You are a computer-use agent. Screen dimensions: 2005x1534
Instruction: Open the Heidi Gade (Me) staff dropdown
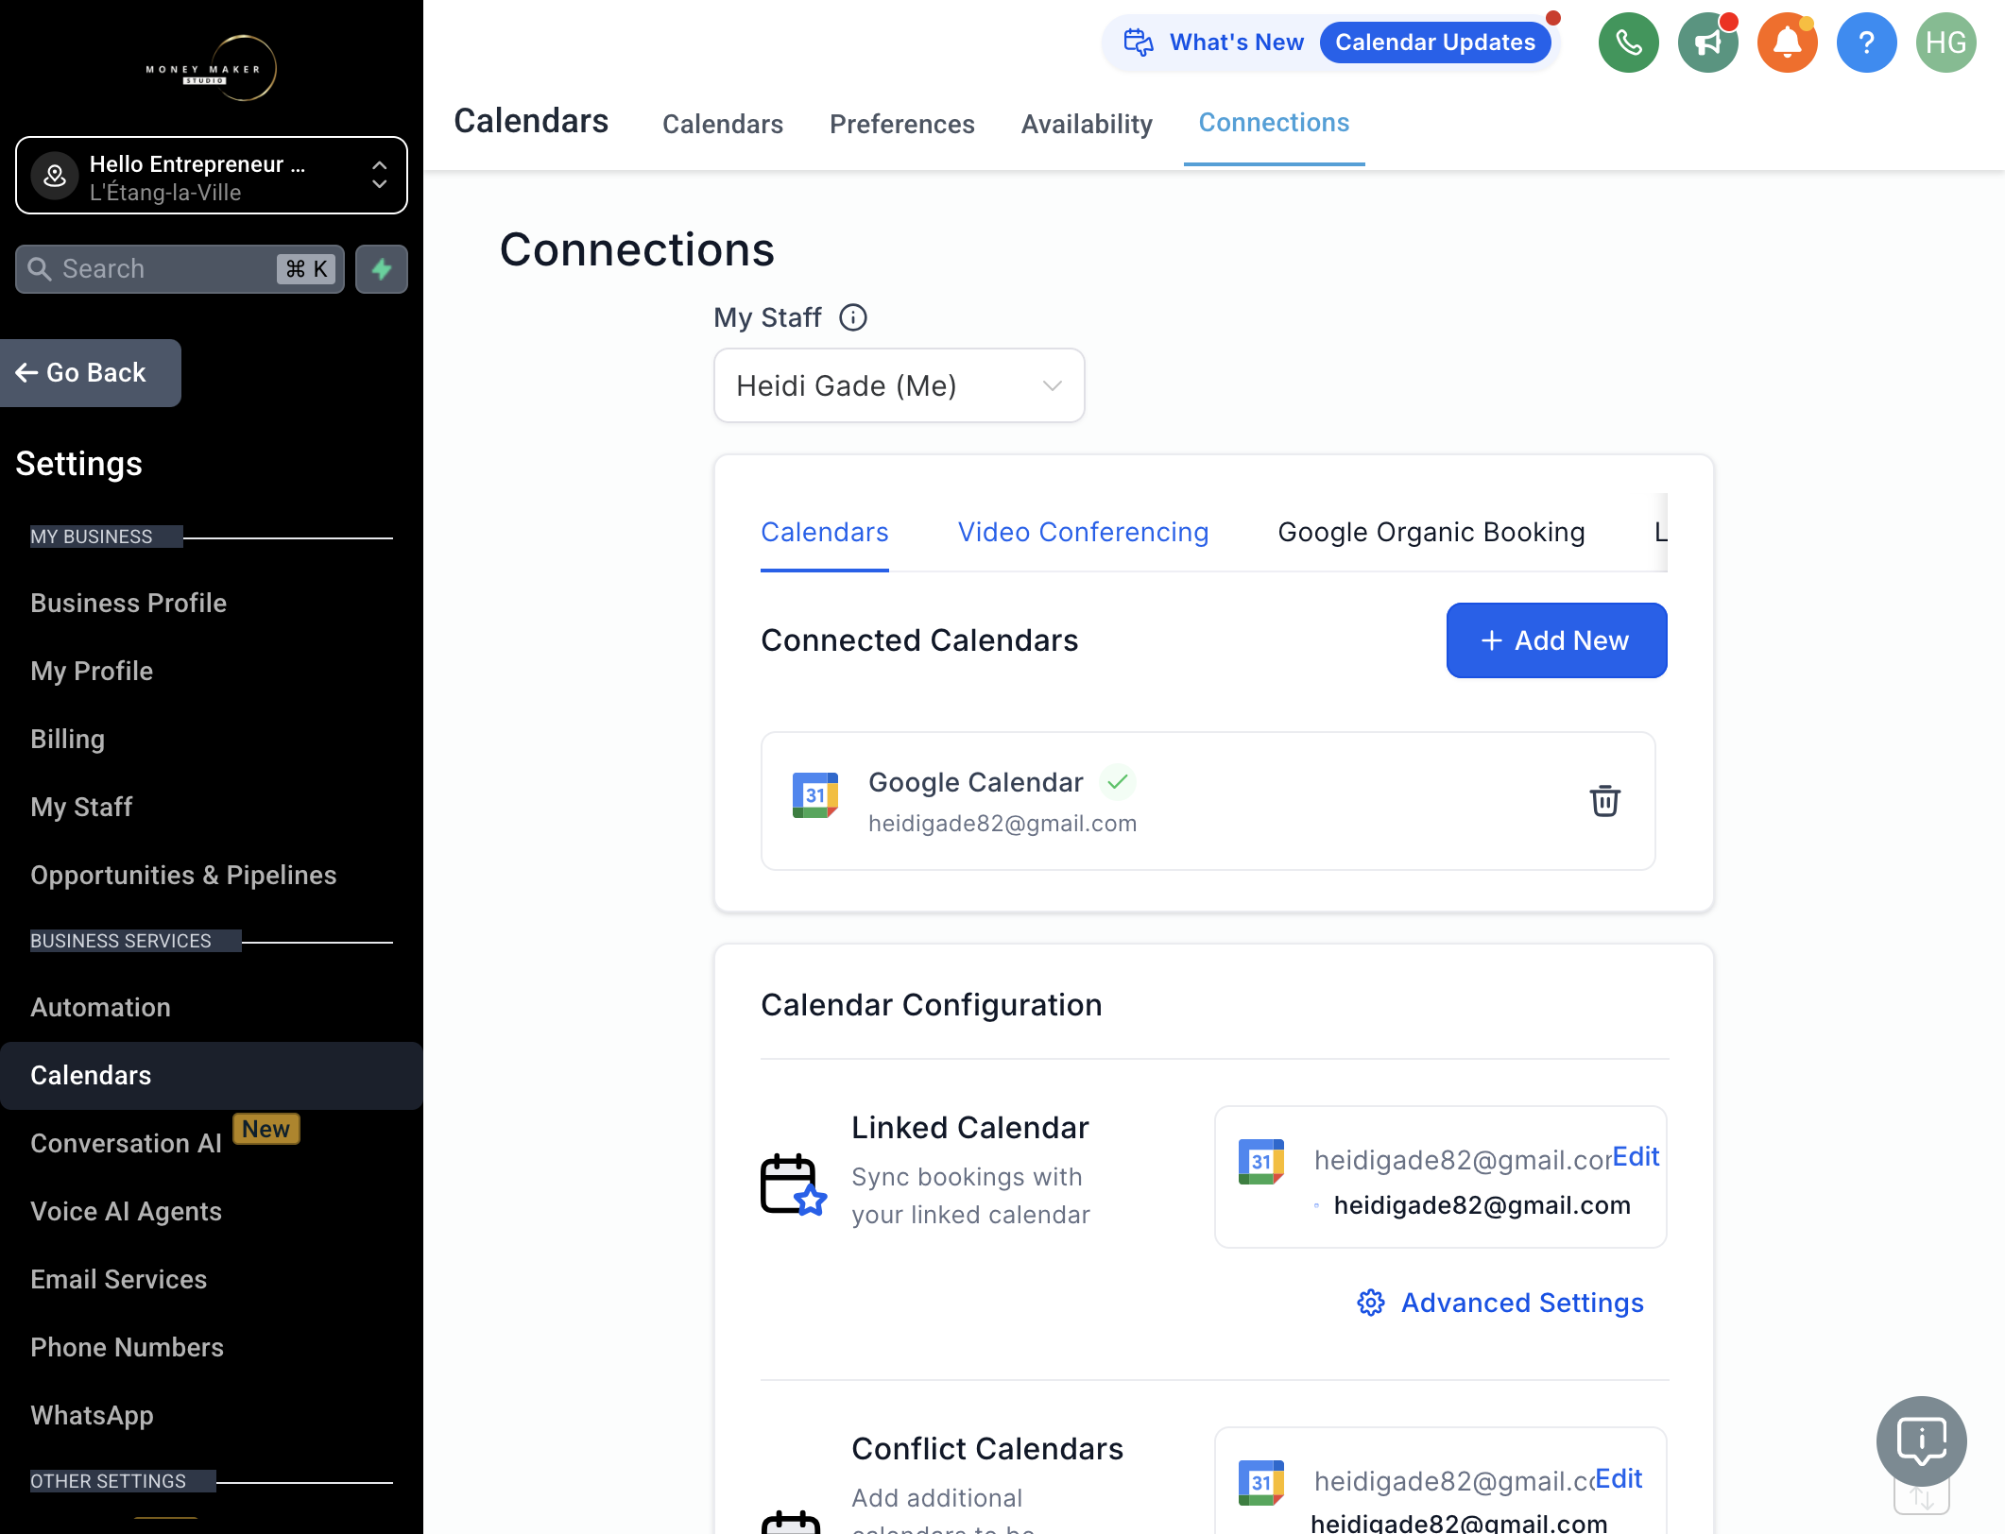(x=899, y=385)
